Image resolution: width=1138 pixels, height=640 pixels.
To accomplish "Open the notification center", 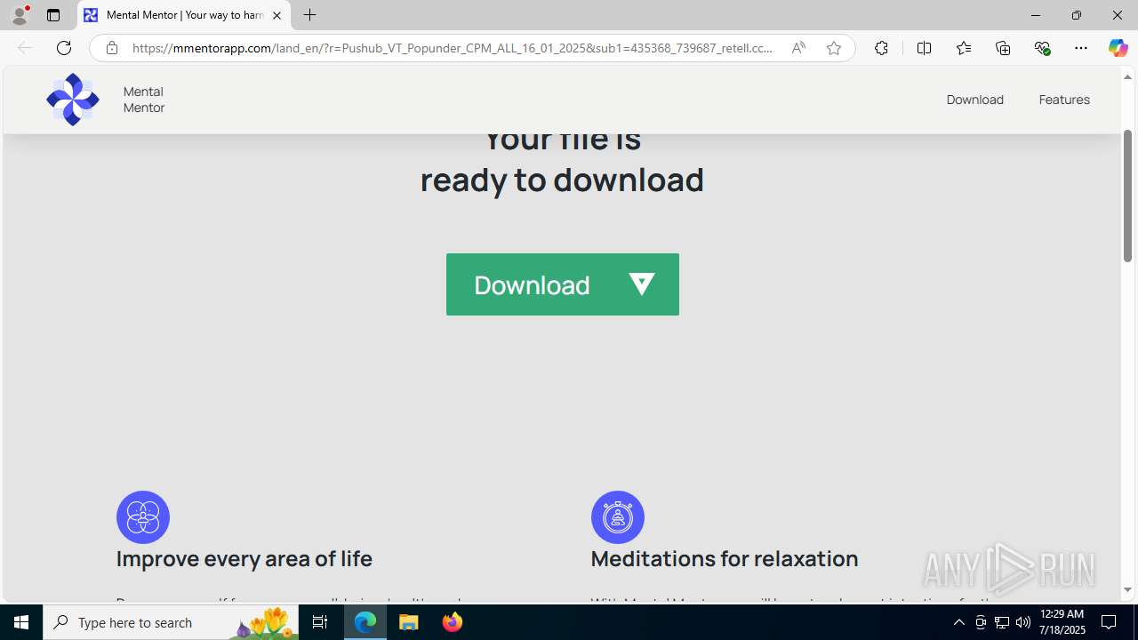I will 1110,622.
